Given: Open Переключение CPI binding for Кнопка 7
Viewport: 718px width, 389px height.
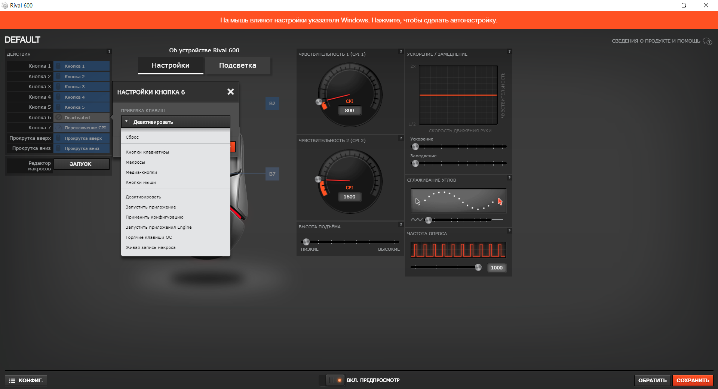Looking at the screenshot, I should [x=82, y=128].
